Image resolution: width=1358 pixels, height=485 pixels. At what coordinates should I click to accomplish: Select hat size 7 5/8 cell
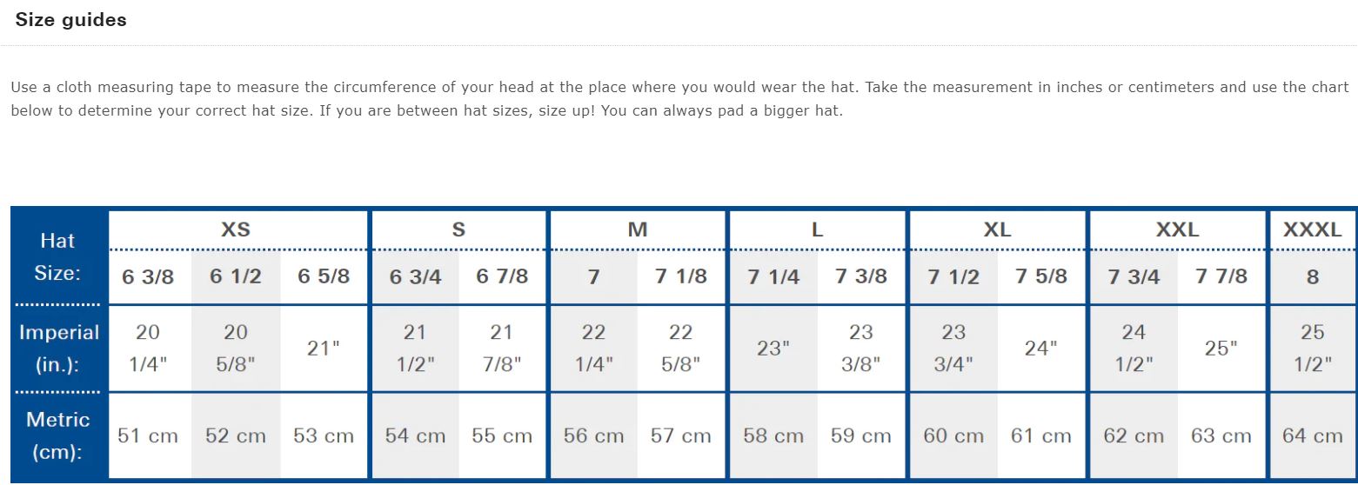click(x=1041, y=276)
